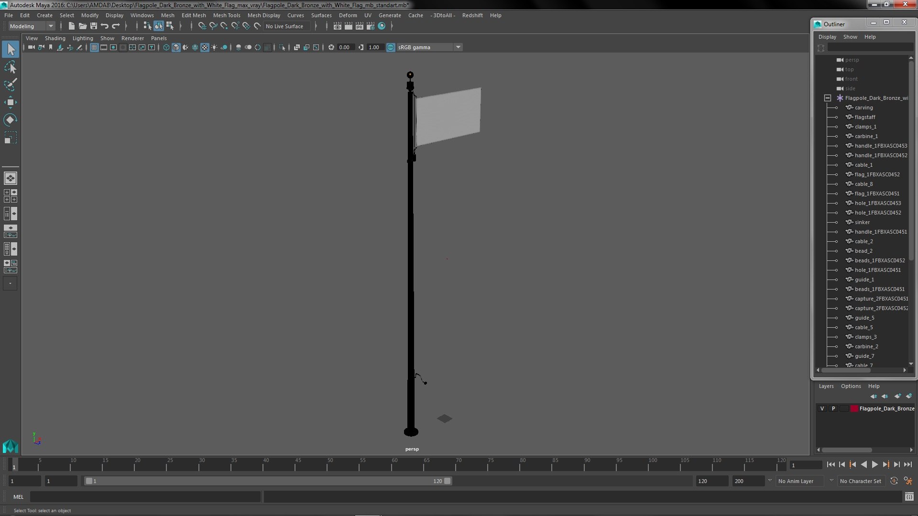Open the Modeling menu set dropdown
Image resolution: width=918 pixels, height=516 pixels.
pos(32,26)
